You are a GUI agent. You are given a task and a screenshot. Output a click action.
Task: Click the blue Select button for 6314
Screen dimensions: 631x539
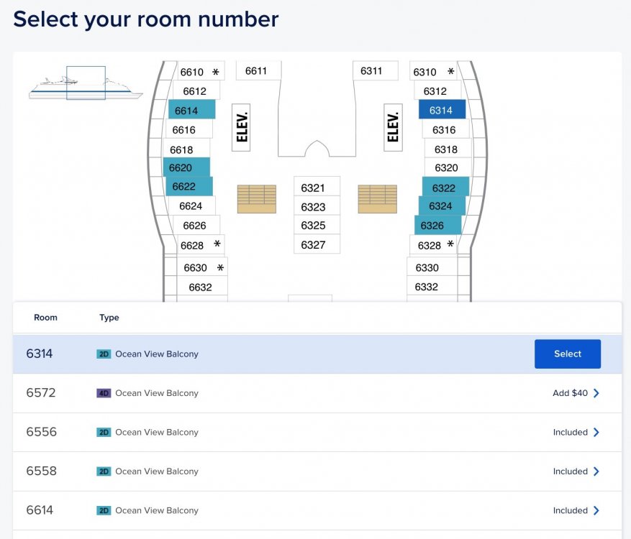click(568, 354)
